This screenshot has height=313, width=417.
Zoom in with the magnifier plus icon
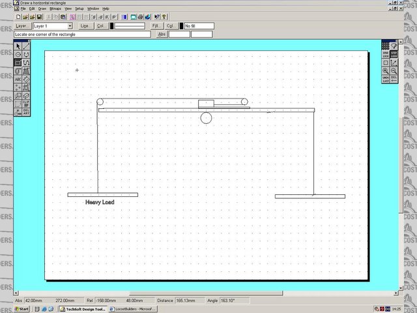point(386,70)
